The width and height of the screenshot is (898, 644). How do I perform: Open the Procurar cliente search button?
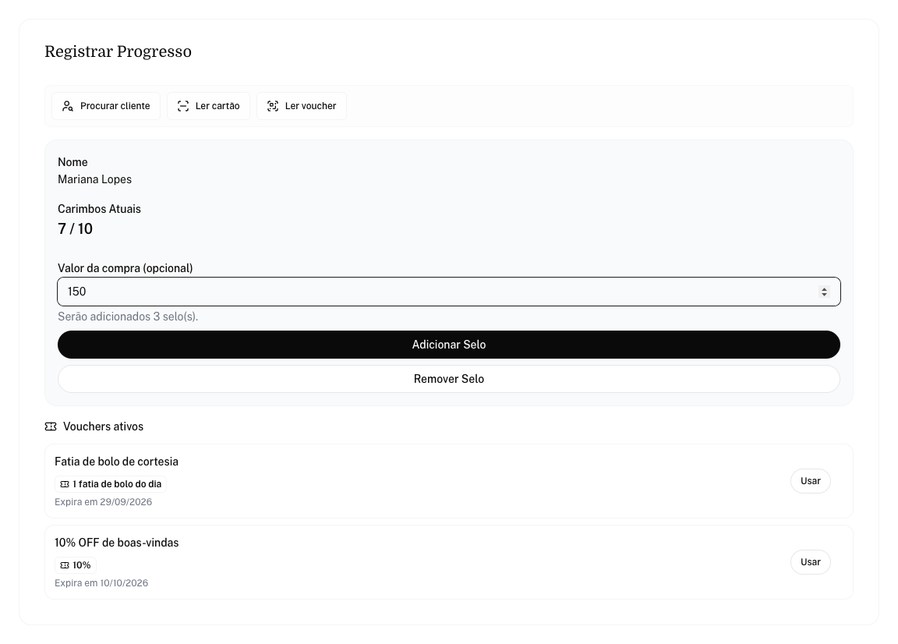point(106,106)
